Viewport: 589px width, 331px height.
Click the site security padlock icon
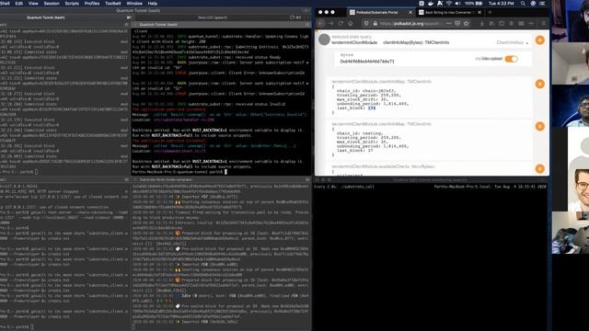pyautogui.click(x=375, y=23)
